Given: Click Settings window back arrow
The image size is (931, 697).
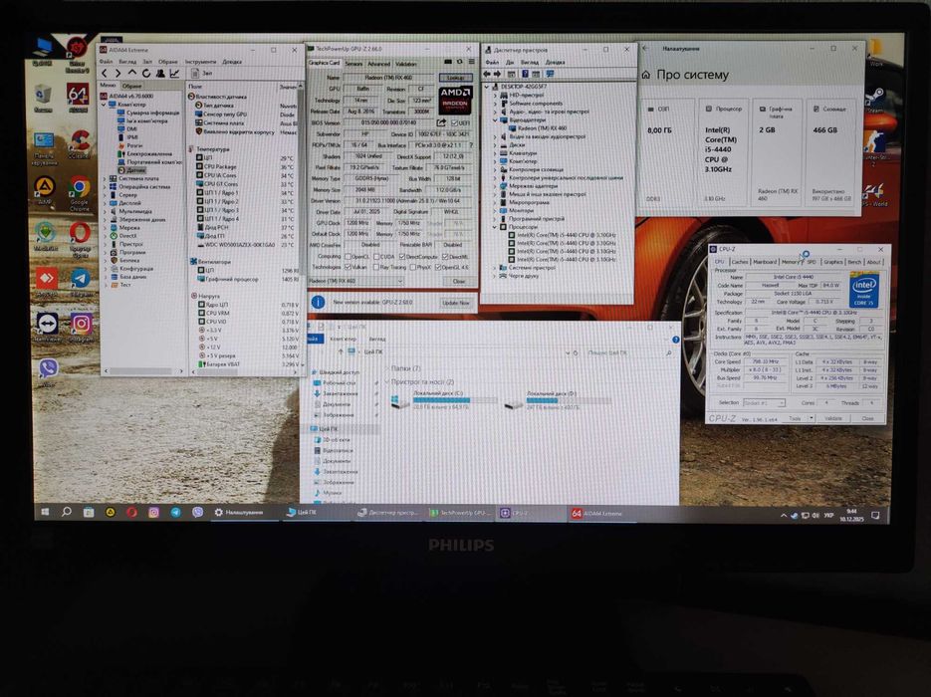Looking at the screenshot, I should (645, 48).
